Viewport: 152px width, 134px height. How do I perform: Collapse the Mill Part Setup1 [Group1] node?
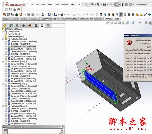tap(3, 61)
